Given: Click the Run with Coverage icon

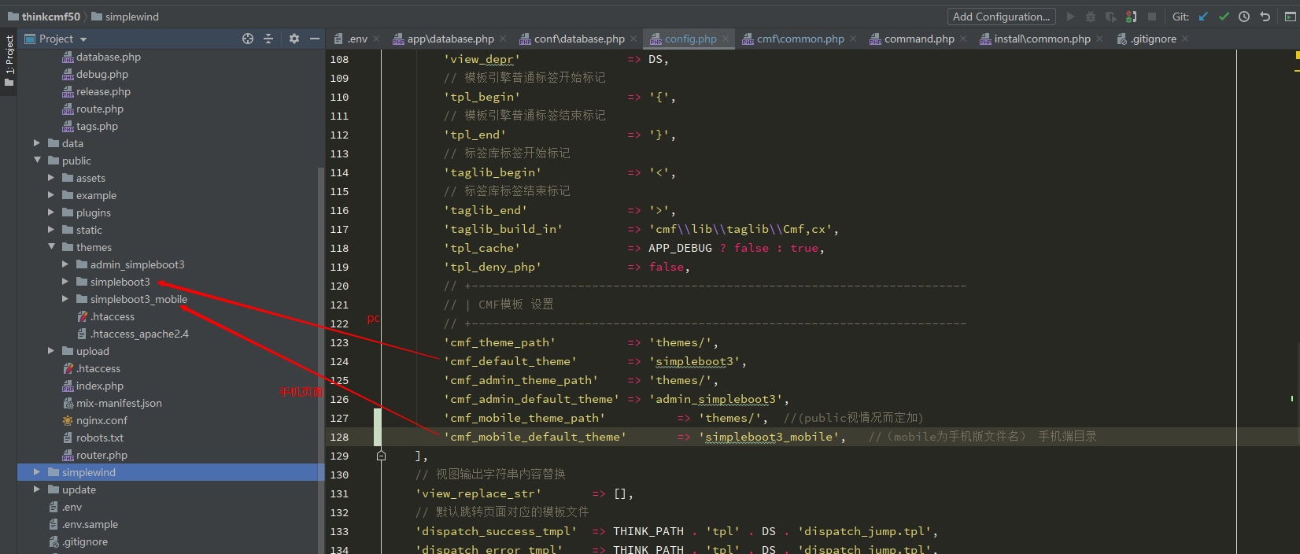Looking at the screenshot, I should click(x=1110, y=17).
